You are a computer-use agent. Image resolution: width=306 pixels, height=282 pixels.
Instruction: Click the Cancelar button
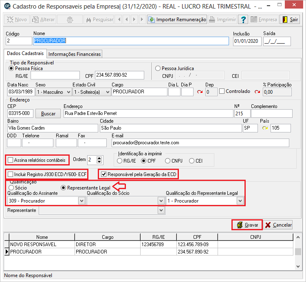click(278, 225)
